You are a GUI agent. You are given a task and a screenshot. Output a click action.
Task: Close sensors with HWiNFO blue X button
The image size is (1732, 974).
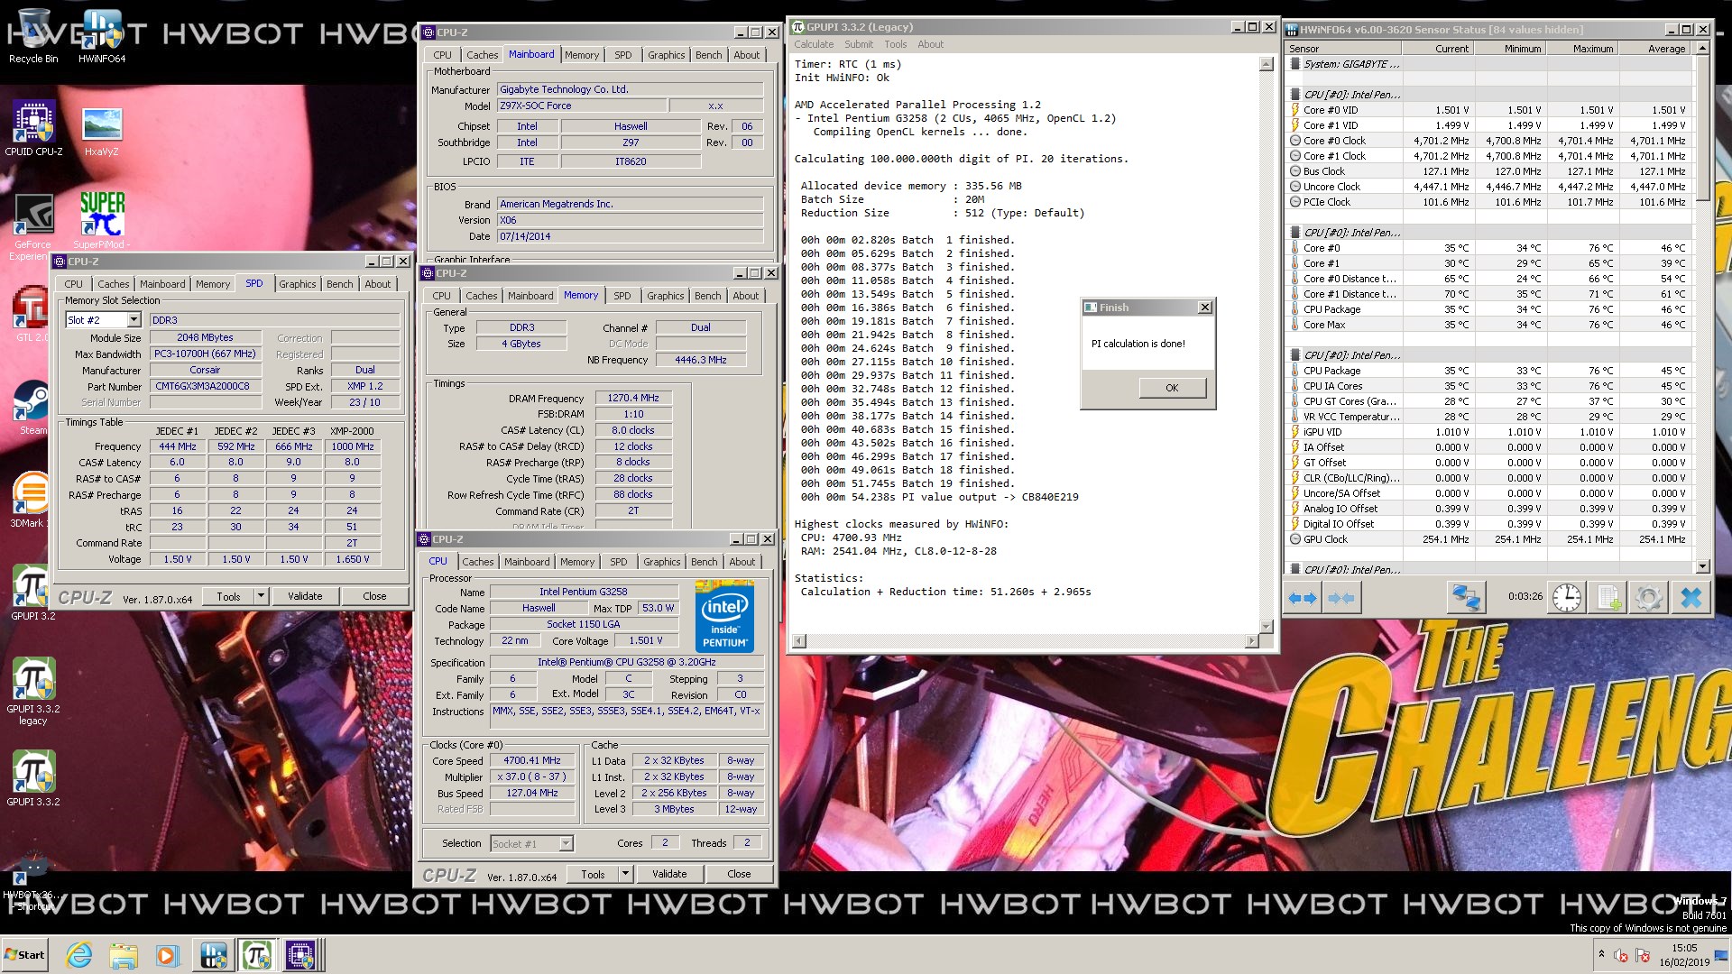[1691, 597]
